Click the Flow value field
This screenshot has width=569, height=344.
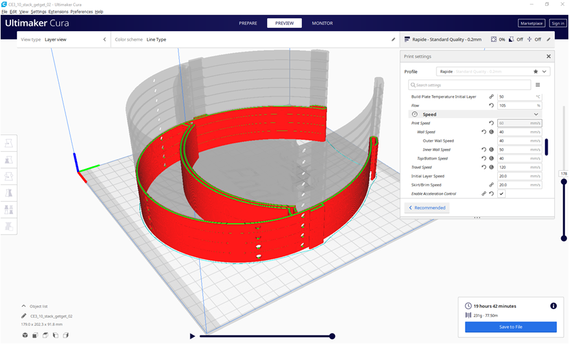click(520, 105)
